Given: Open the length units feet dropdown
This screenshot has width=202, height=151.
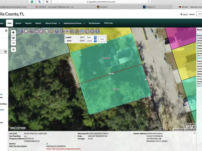Looking at the screenshot, I should click(x=91, y=37).
